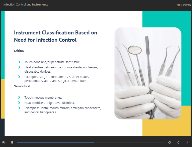Click chevron beside Examples: Dental mouth mirrors
The width and height of the screenshot is (192, 147).
click(x=19, y=108)
